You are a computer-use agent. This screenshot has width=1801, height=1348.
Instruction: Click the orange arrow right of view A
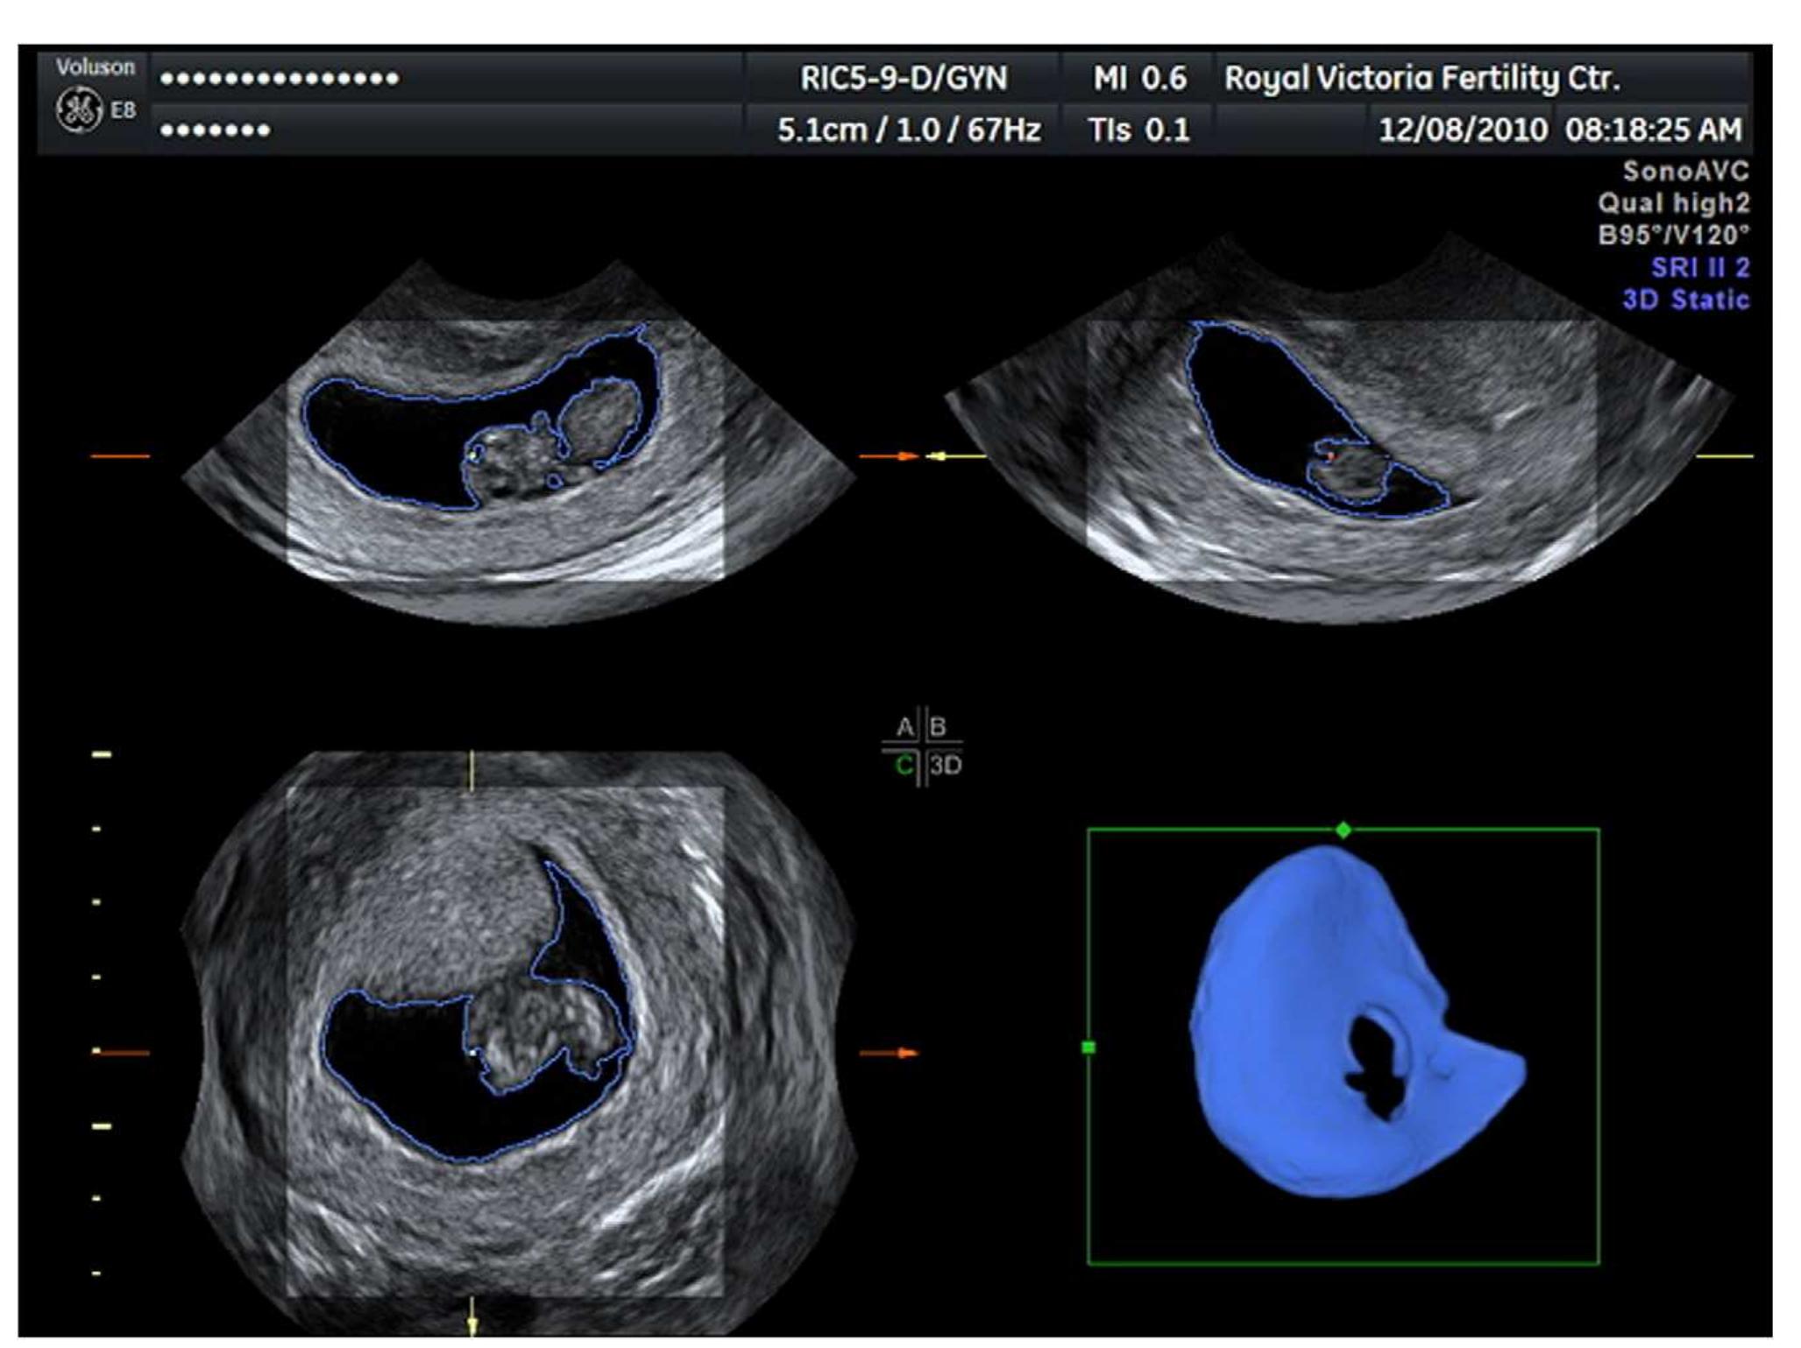(889, 456)
